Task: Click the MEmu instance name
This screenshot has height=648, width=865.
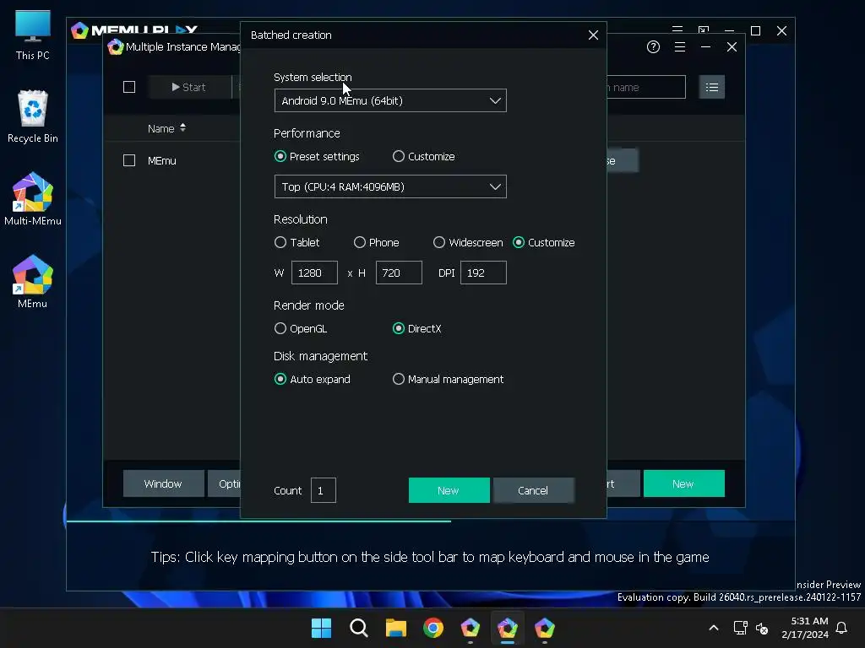Action: pos(162,161)
